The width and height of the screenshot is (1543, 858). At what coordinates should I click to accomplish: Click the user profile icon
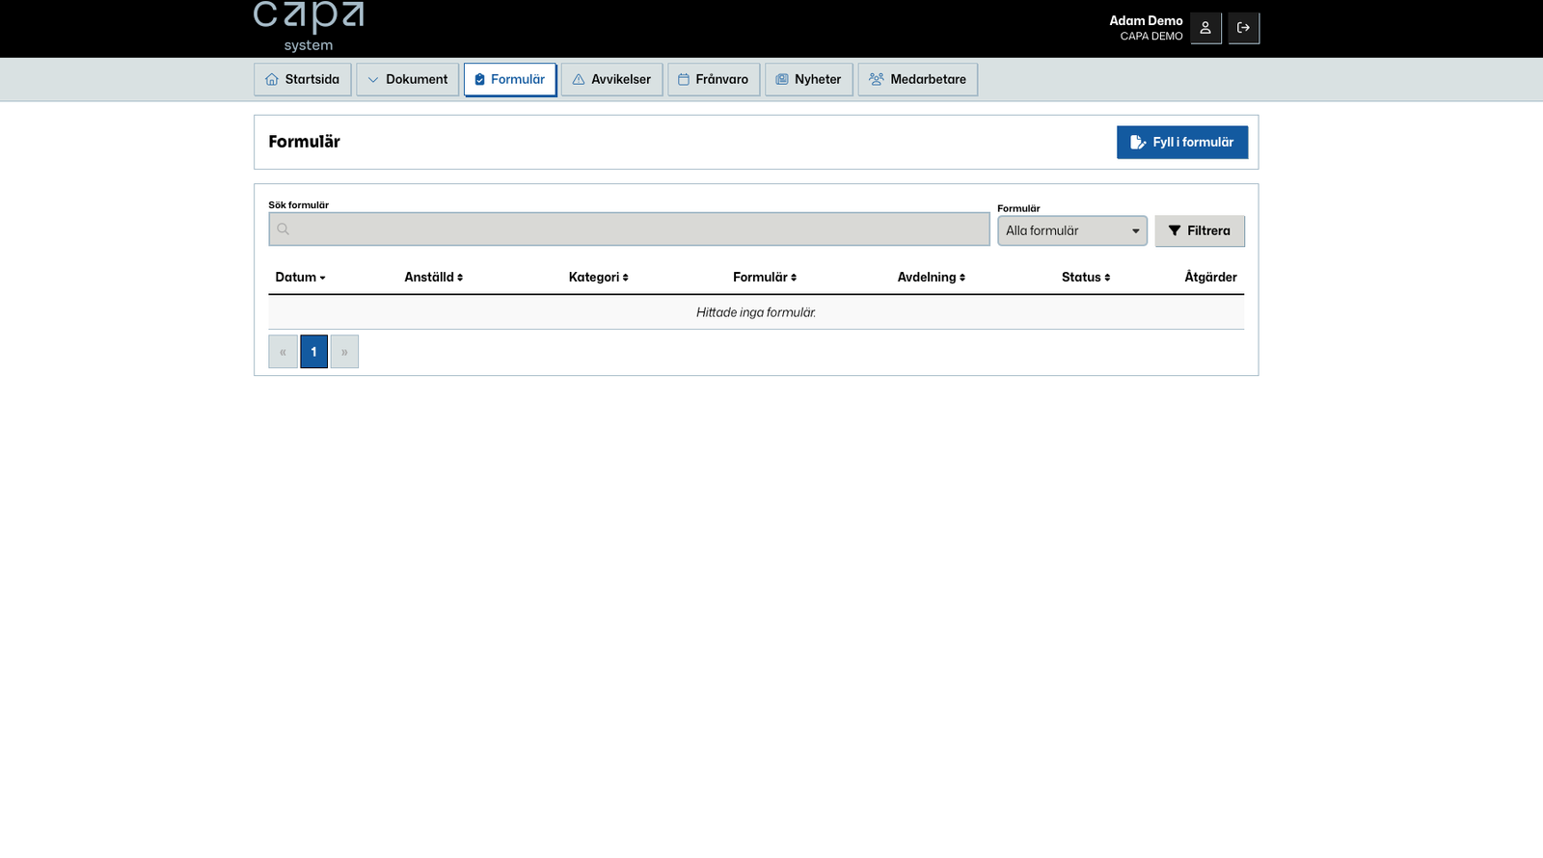click(1205, 28)
